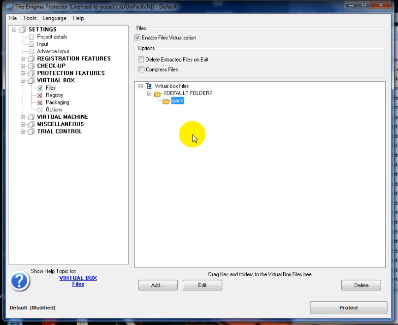Close the Enigma Protector window

(381, 5)
